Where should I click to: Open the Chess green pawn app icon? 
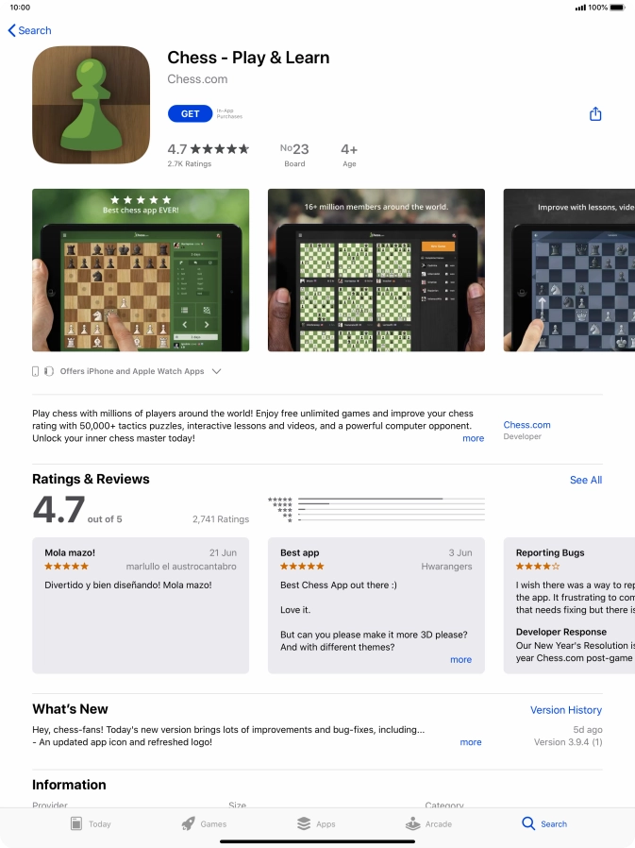[x=91, y=105]
